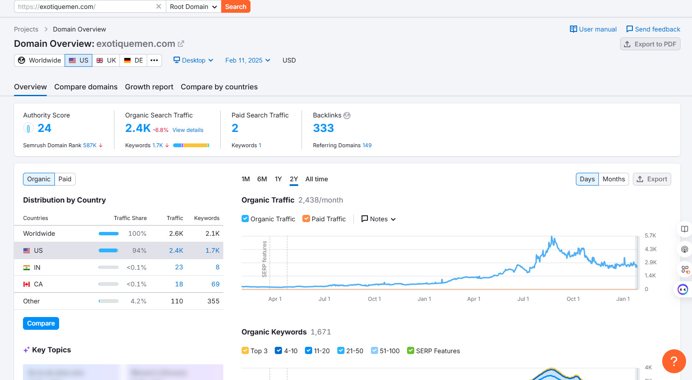Viewport: 692px width, 380px height.
Task: Clear the domain search field with the X icon
Action: click(x=158, y=6)
